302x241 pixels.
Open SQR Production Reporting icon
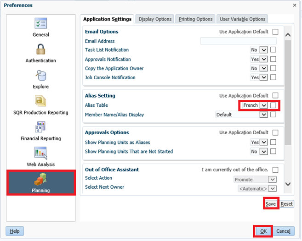pos(40,101)
